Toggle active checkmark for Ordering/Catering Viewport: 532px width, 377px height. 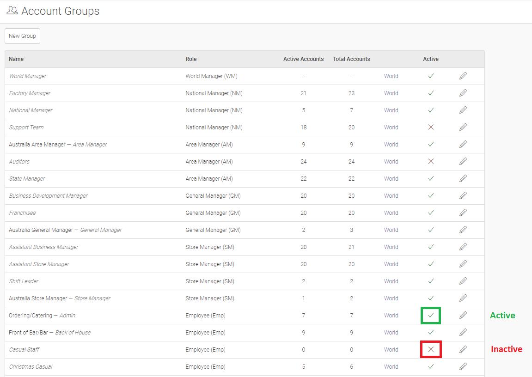(431, 316)
